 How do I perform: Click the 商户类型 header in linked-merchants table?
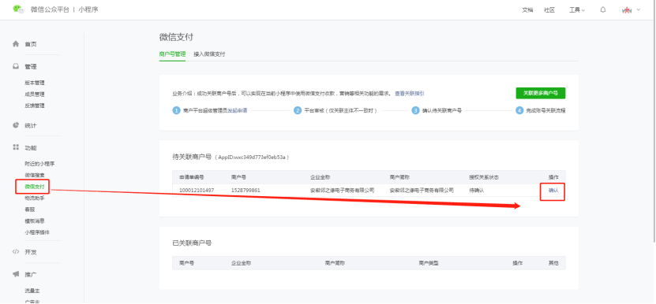tap(429, 263)
